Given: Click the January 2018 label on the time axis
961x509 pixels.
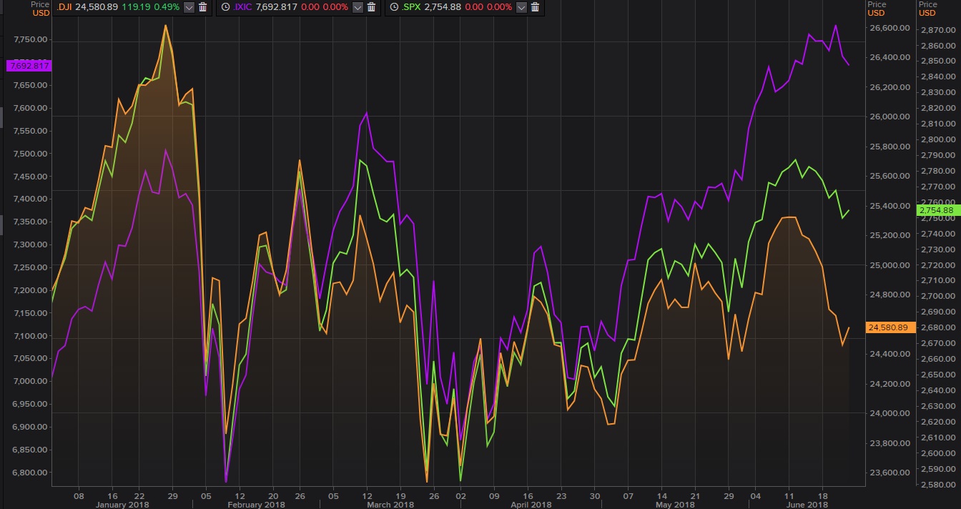Looking at the screenshot, I should [x=122, y=503].
